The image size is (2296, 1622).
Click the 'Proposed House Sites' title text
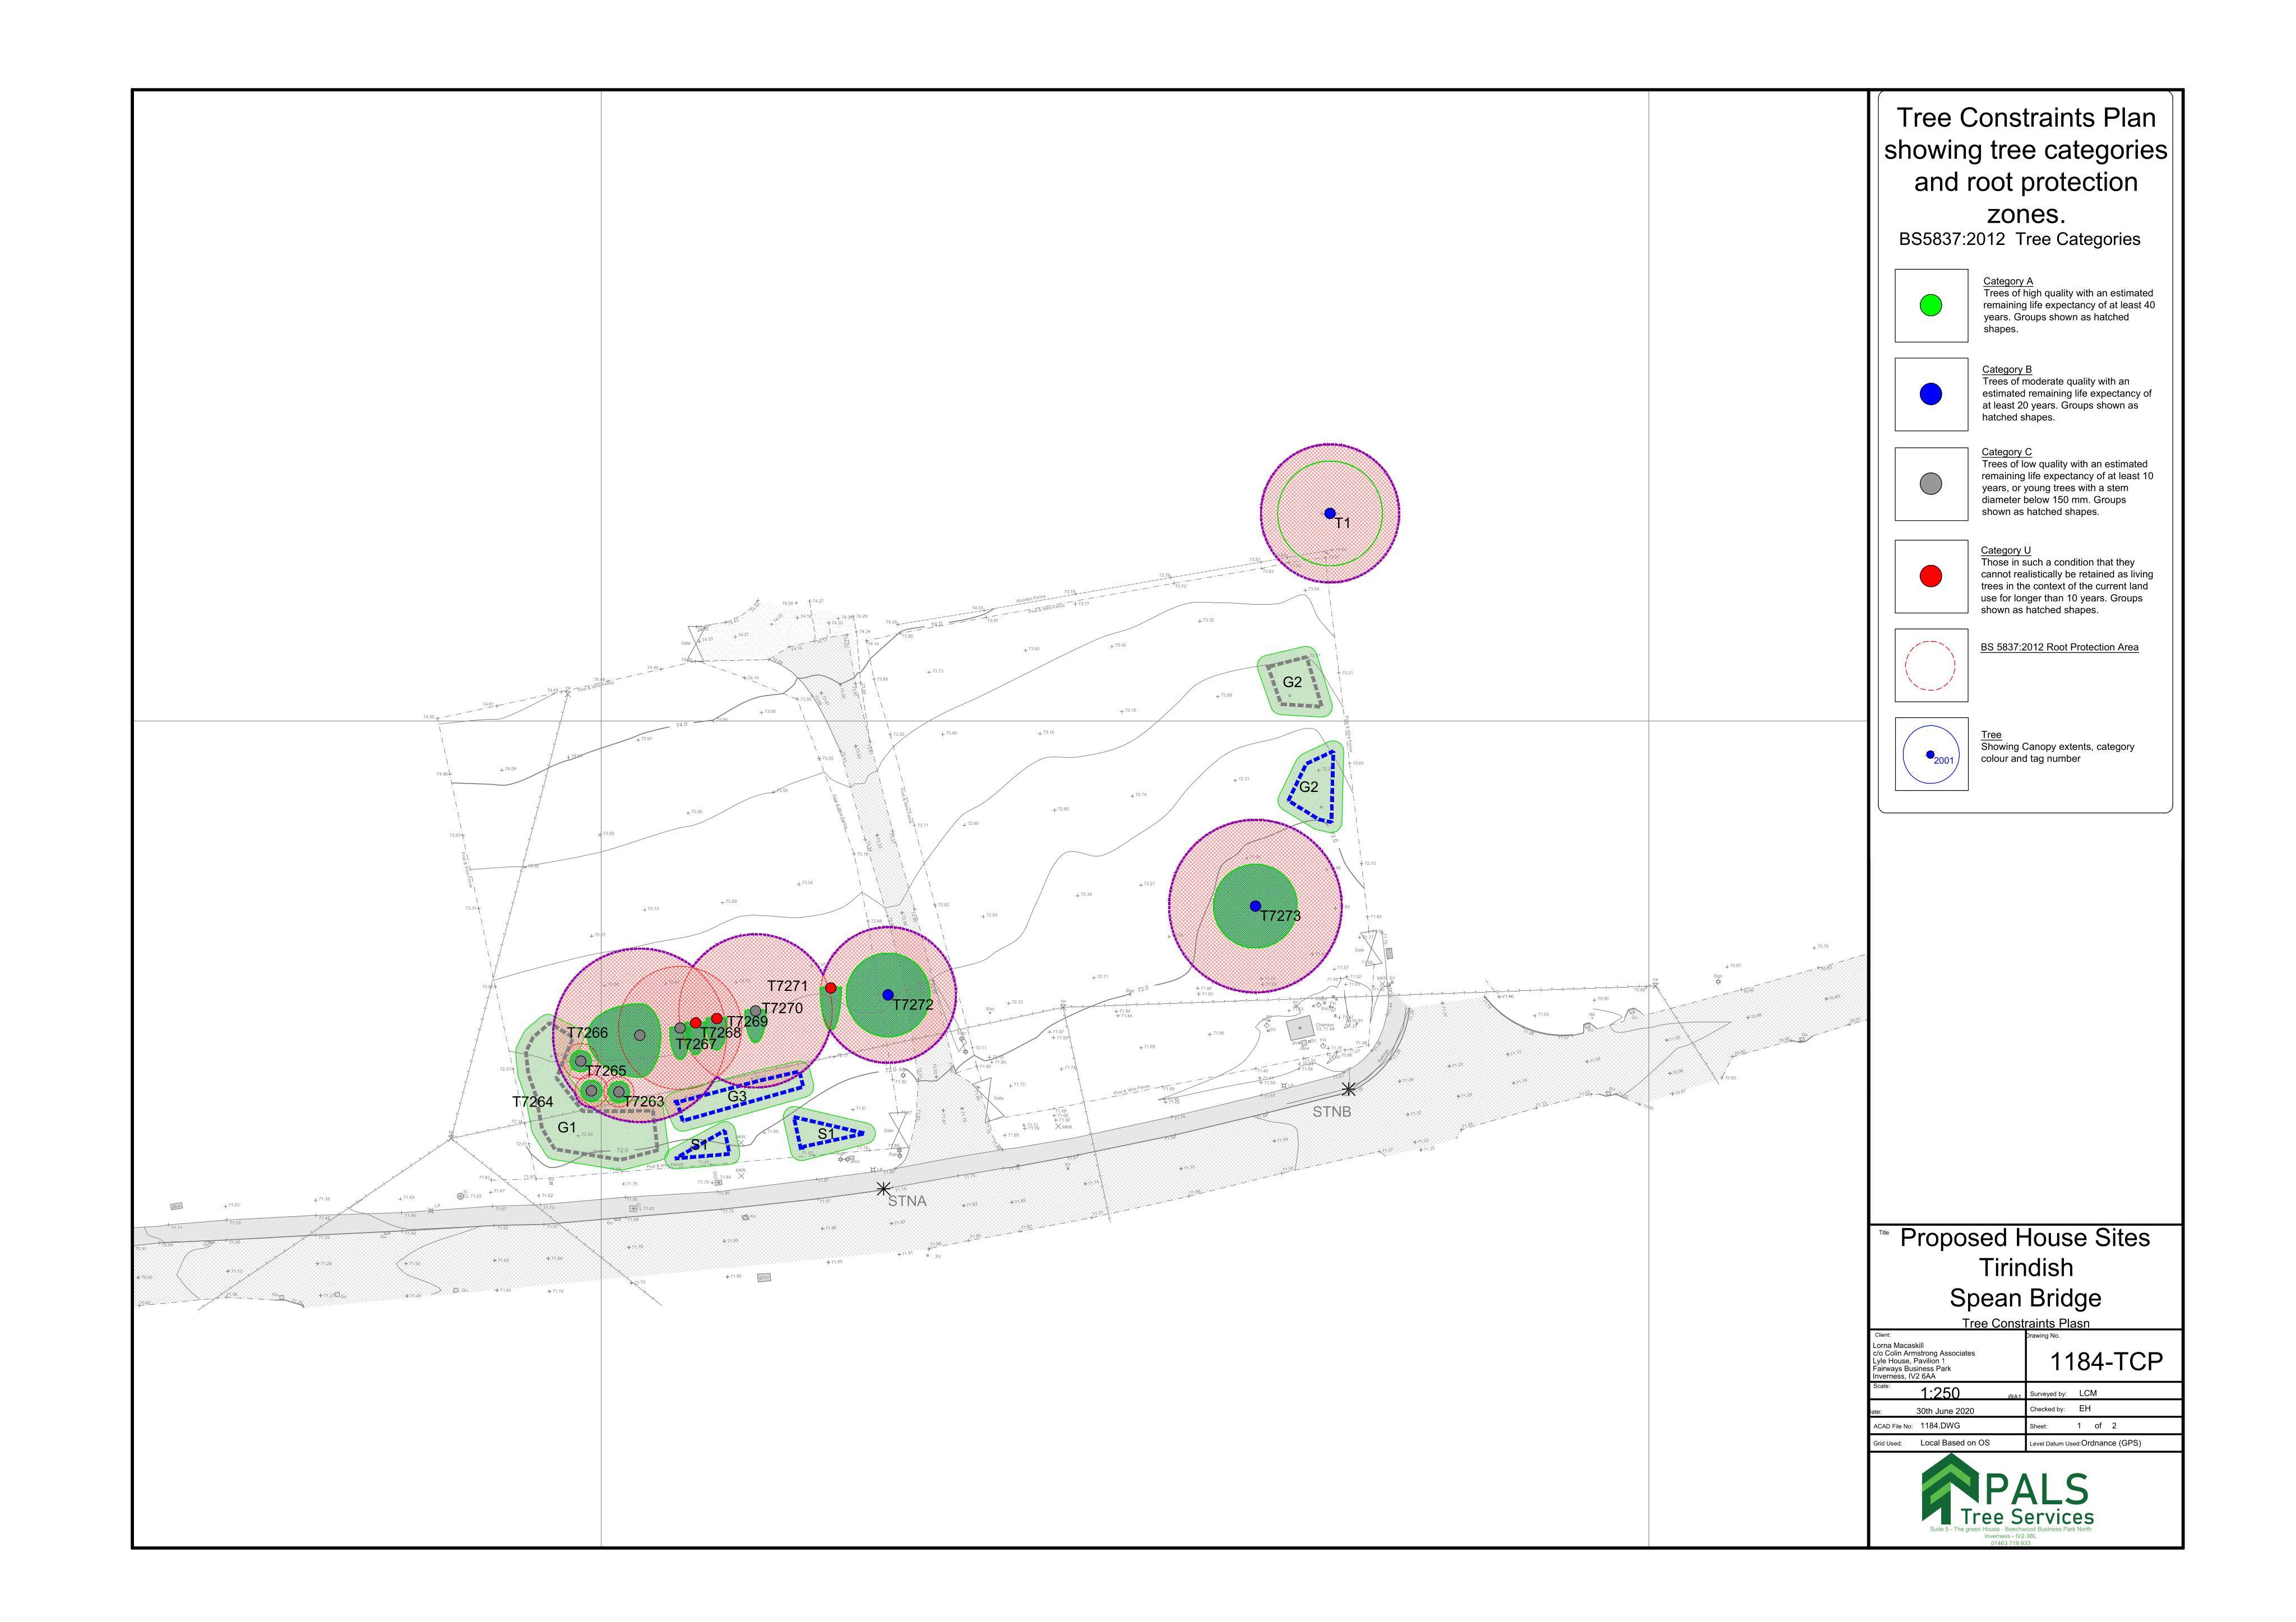(2025, 1238)
